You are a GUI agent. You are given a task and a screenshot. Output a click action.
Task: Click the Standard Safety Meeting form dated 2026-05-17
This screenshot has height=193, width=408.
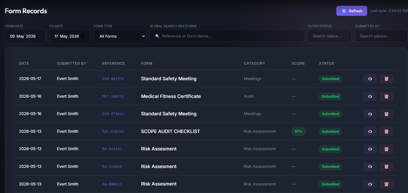pyautogui.click(x=169, y=79)
